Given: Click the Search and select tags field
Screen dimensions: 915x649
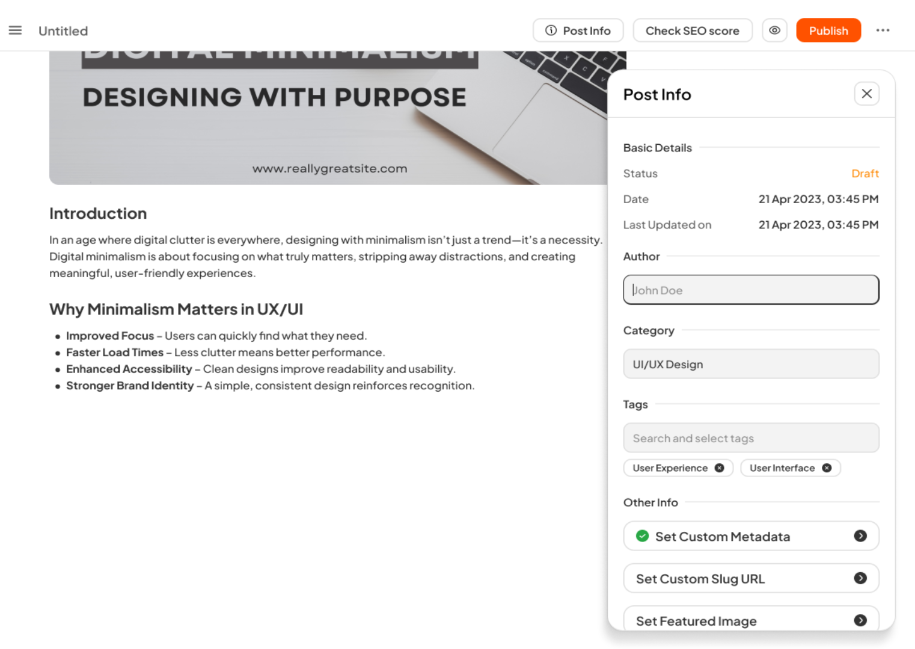Looking at the screenshot, I should pos(751,438).
